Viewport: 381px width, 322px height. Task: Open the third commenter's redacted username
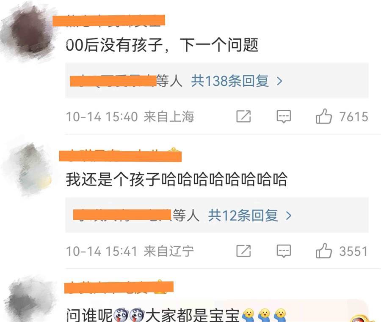[119, 287]
